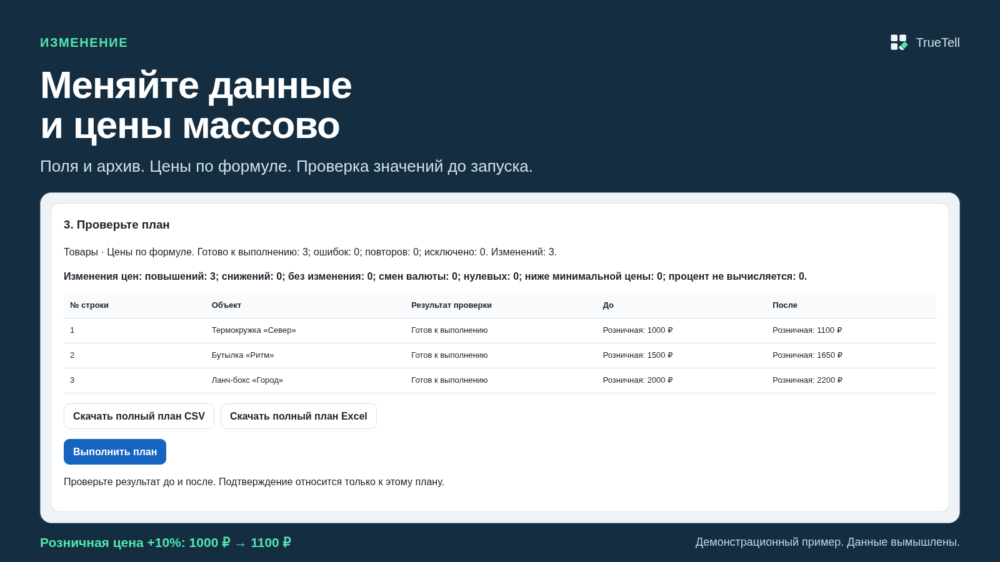Download the full plan as Excel

click(299, 417)
